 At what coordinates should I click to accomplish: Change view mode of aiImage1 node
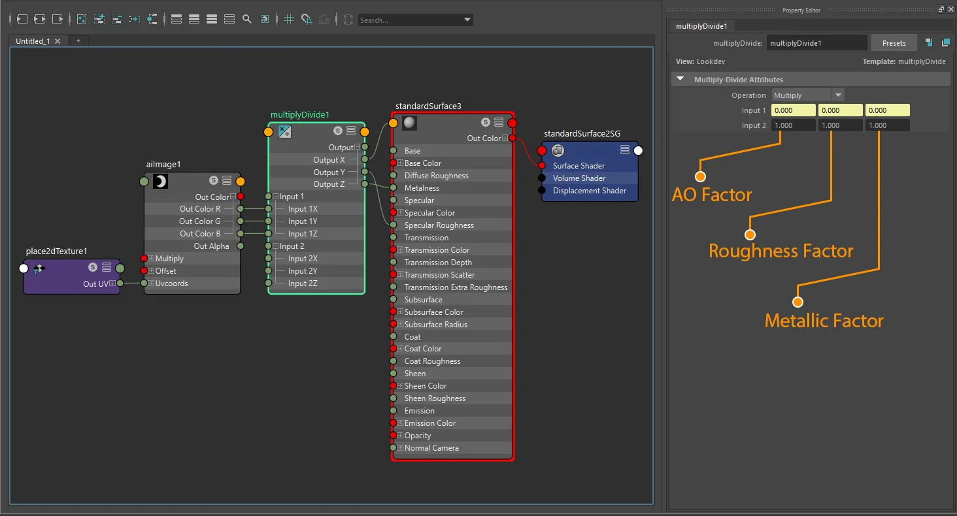coord(227,180)
